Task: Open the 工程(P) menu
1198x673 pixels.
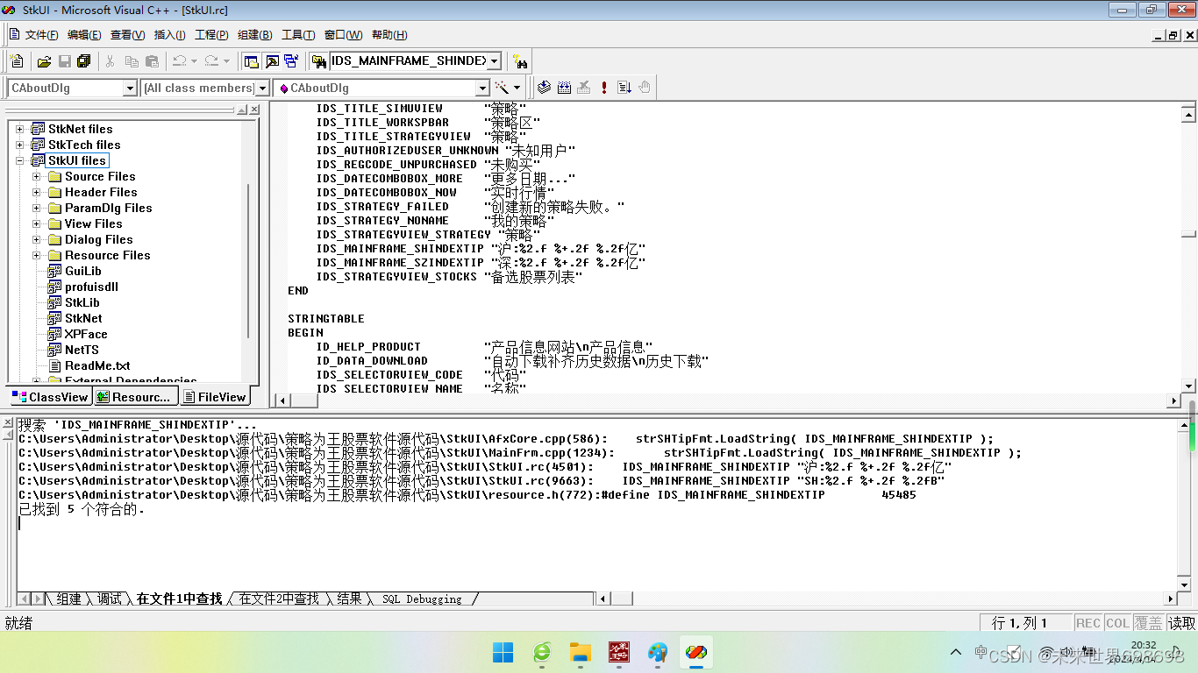Action: 211,35
